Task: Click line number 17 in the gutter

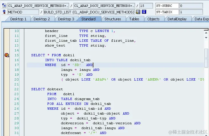Action: click(17, 65)
